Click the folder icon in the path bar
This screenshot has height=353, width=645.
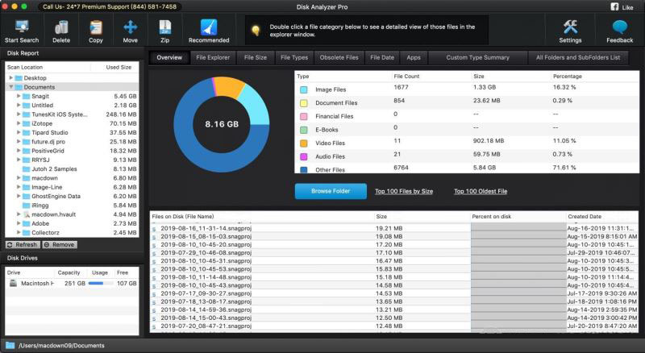coord(10,345)
